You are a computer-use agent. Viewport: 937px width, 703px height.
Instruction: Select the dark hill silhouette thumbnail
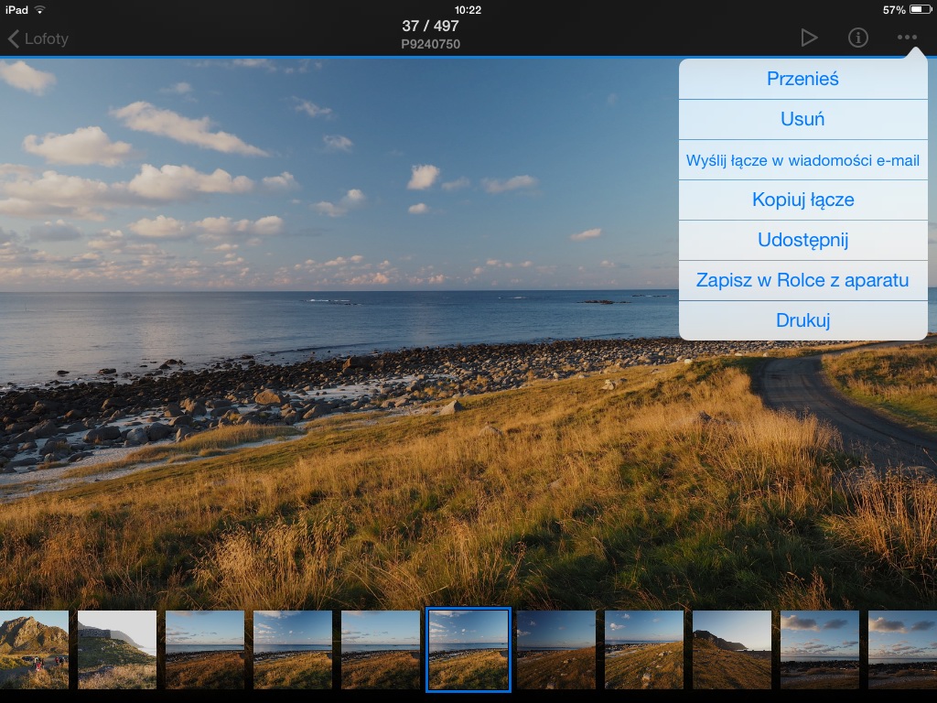(x=732, y=650)
